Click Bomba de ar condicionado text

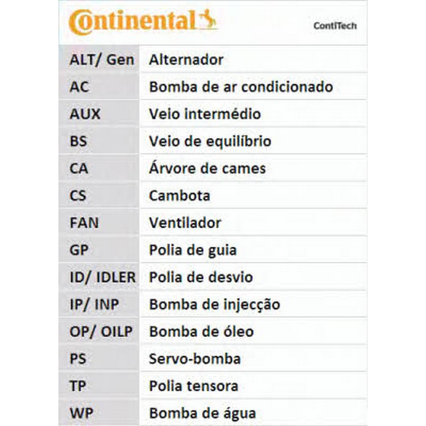[x=240, y=87]
